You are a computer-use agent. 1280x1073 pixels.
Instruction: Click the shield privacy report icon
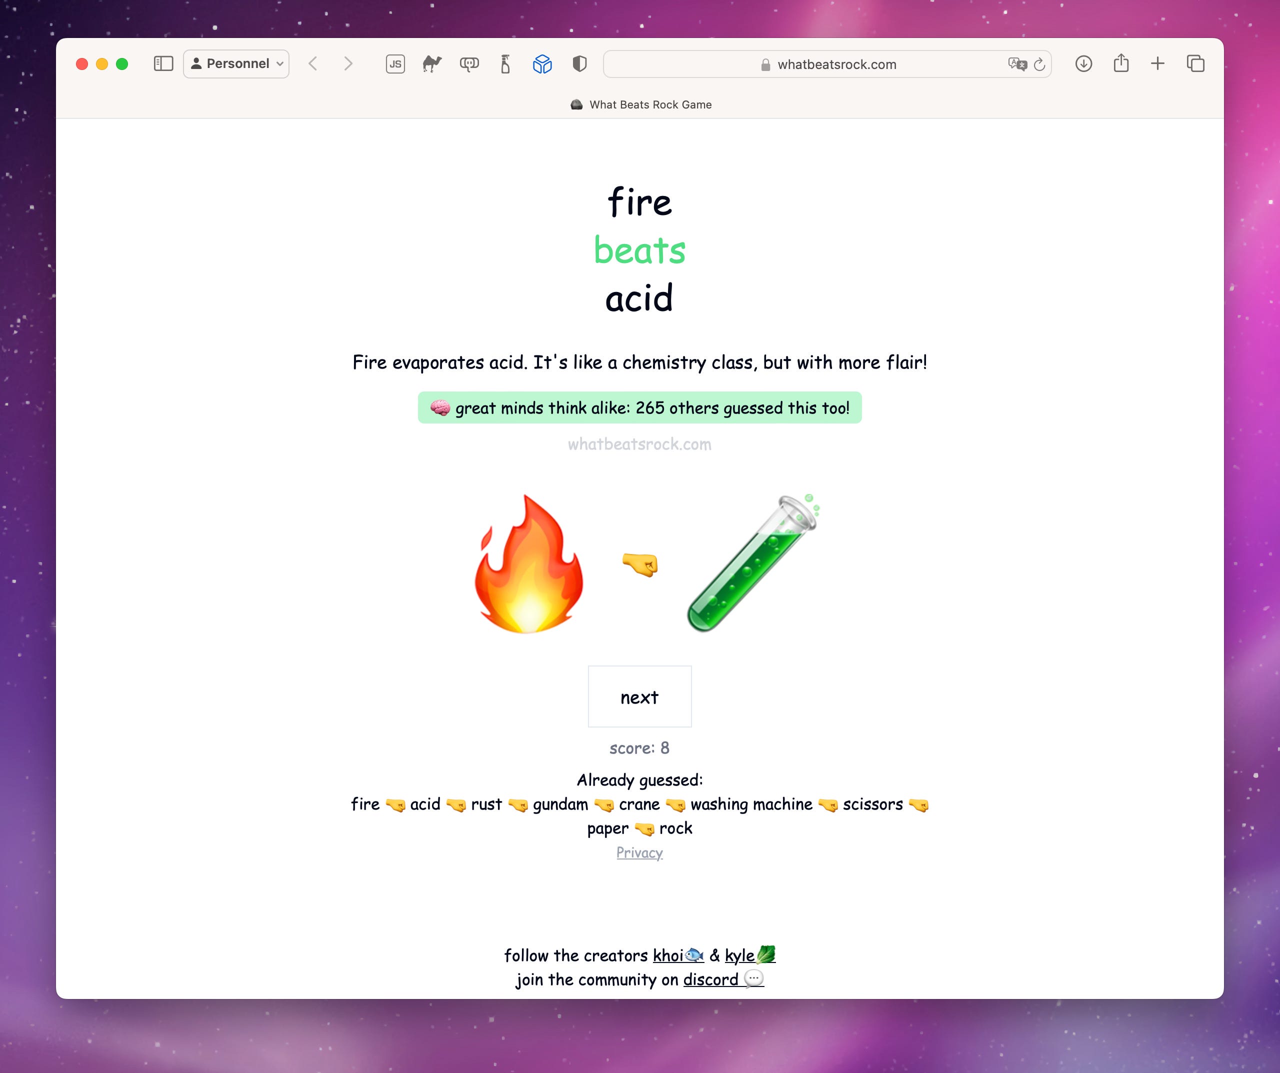[579, 64]
